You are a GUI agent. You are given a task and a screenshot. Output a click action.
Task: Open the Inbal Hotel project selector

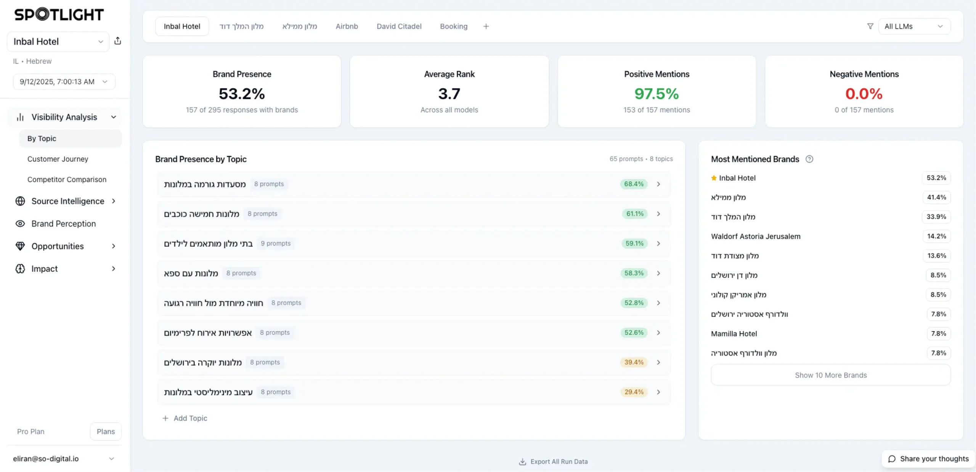[58, 41]
